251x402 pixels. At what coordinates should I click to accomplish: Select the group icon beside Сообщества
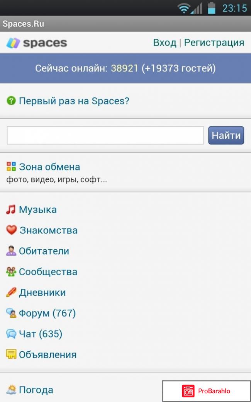pyautogui.click(x=10, y=272)
